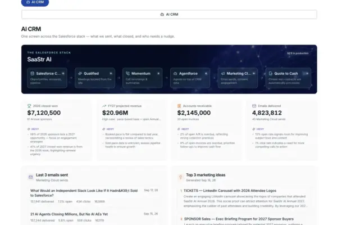The image size is (337, 225).
Task: Click the trend icon beside FY27 projected revenue
Action: click(x=104, y=106)
